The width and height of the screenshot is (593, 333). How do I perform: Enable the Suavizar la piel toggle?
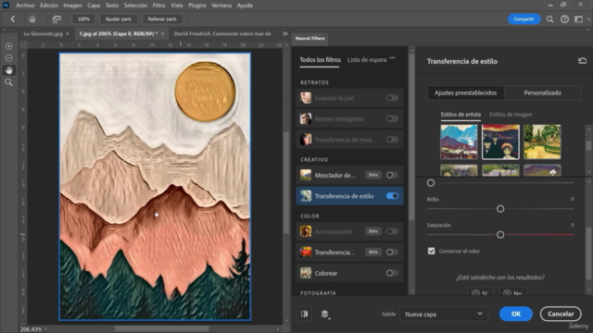tap(392, 98)
